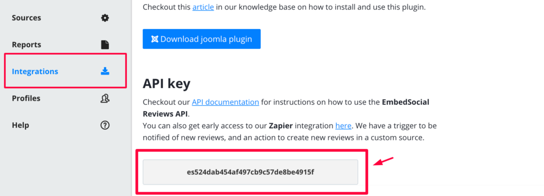This screenshot has height=196, width=544.
Task: Follow the knowledge base article link
Action: coord(203,7)
